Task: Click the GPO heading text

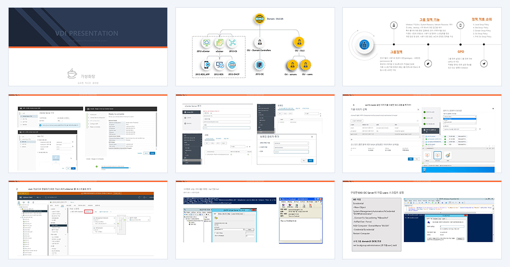Action: tap(461, 51)
